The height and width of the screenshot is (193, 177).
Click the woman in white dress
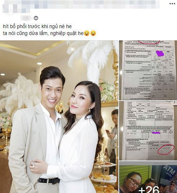(x=78, y=141)
